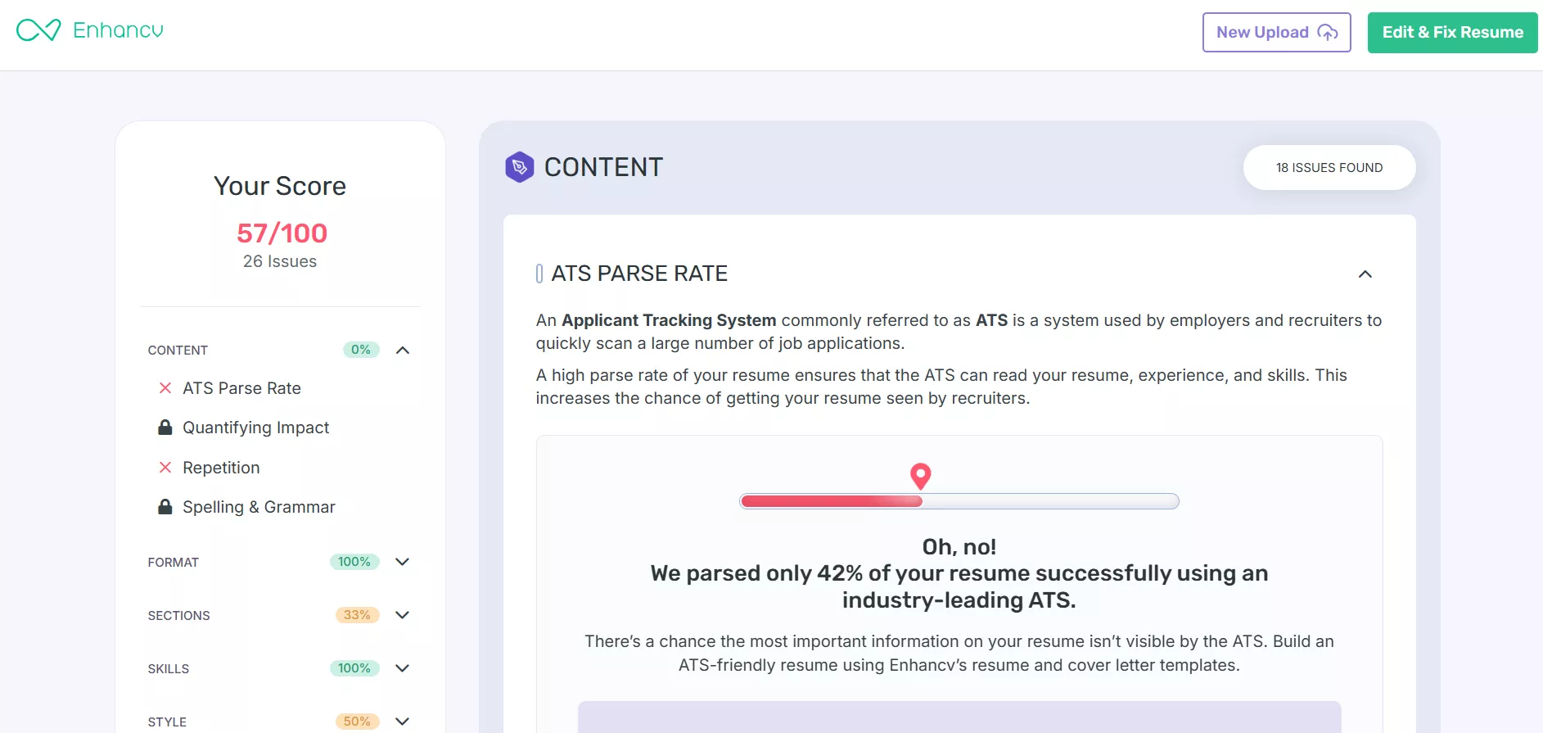
Task: Select ATS Parse Rate in the sidebar
Action: tap(241, 388)
